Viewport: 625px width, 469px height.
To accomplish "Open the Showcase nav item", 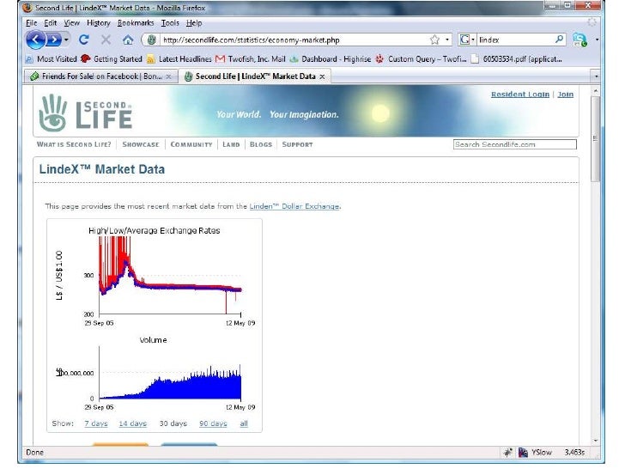I will pos(140,144).
